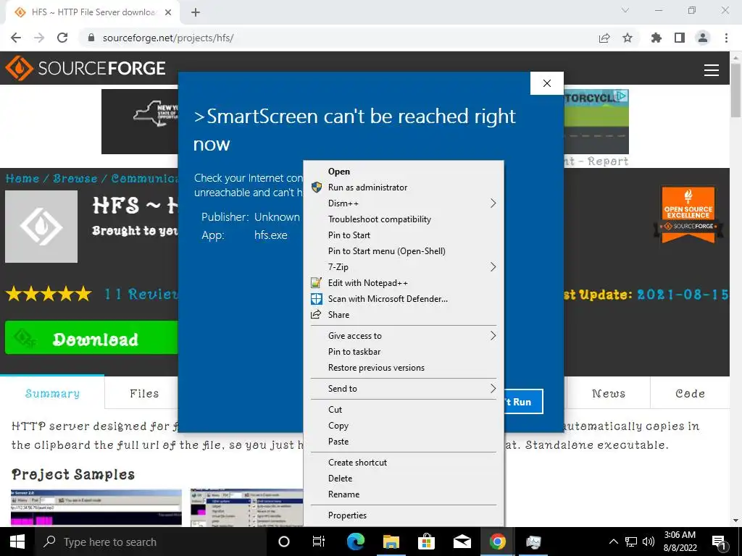Select Cut from context menu
This screenshot has width=742, height=556.
click(404, 410)
